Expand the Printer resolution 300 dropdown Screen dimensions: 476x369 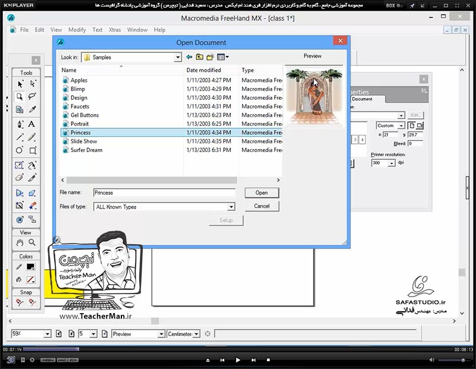(392, 163)
